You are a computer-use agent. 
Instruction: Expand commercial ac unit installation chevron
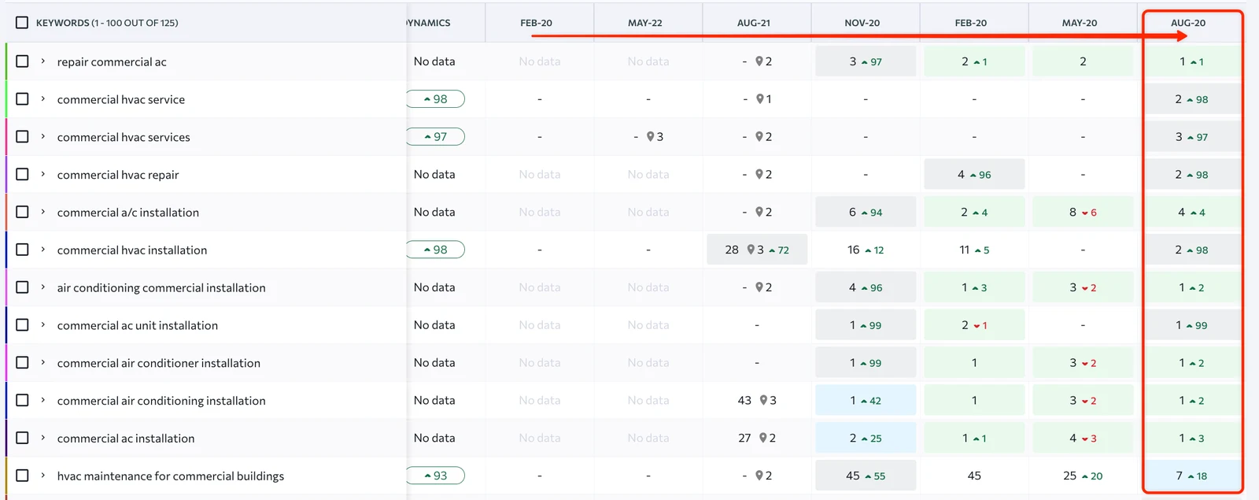[x=43, y=325]
